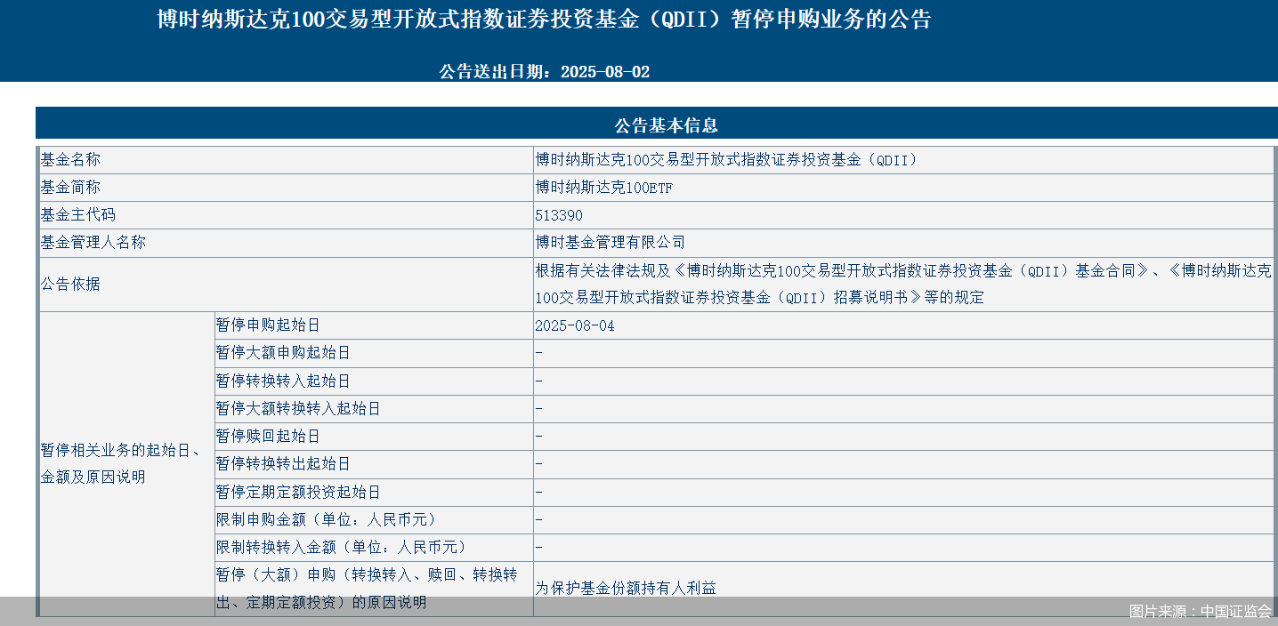Select the 基金主代码 label

(78, 215)
